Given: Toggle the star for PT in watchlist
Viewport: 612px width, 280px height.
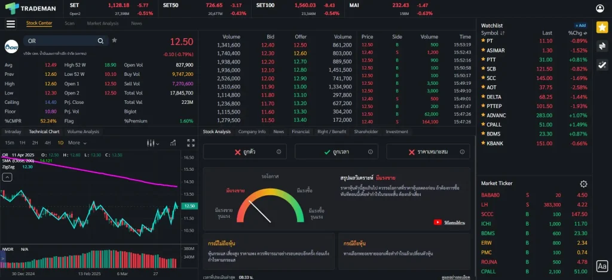Looking at the screenshot, I should coord(483,41).
